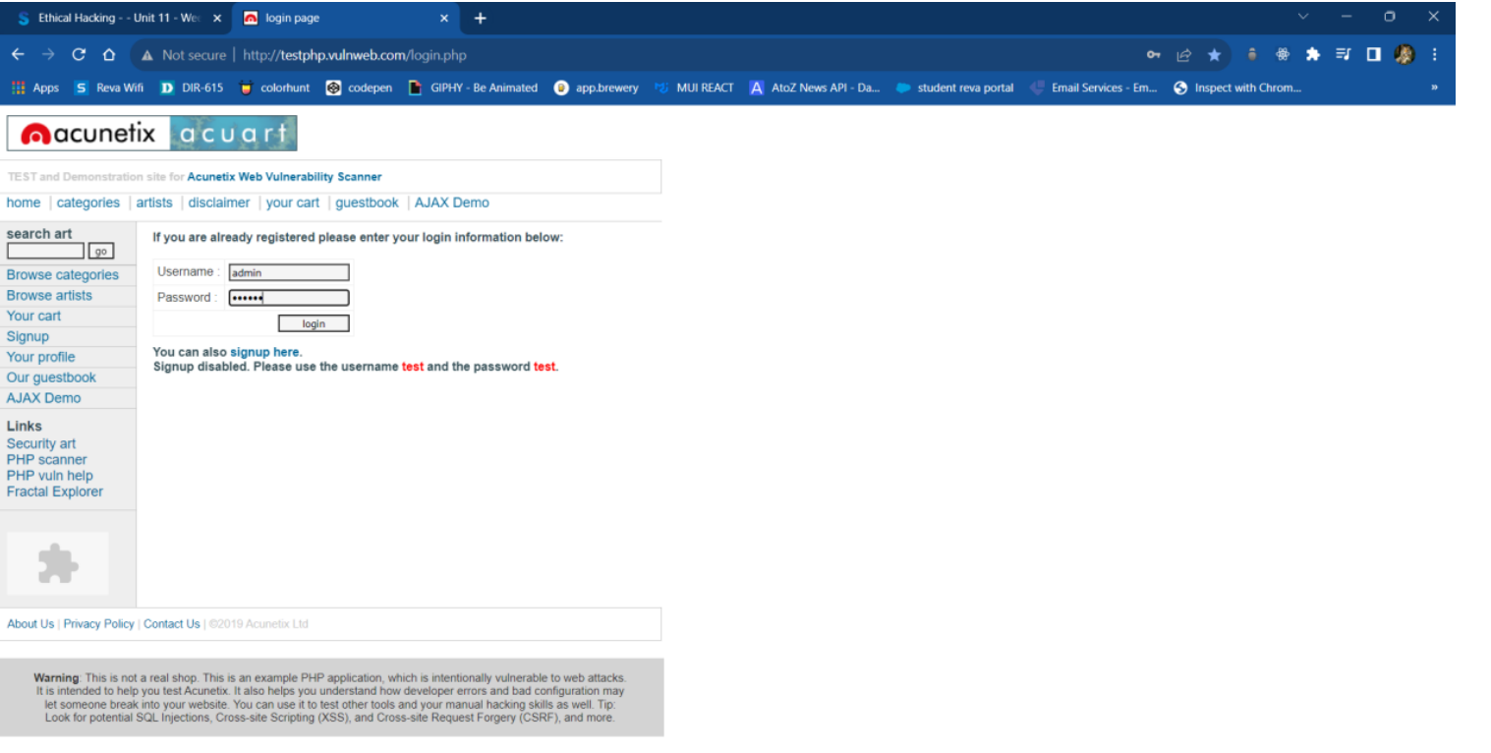This screenshot has height=753, width=1491.
Task: Open the tab search dropdown arrow
Action: tap(1303, 17)
